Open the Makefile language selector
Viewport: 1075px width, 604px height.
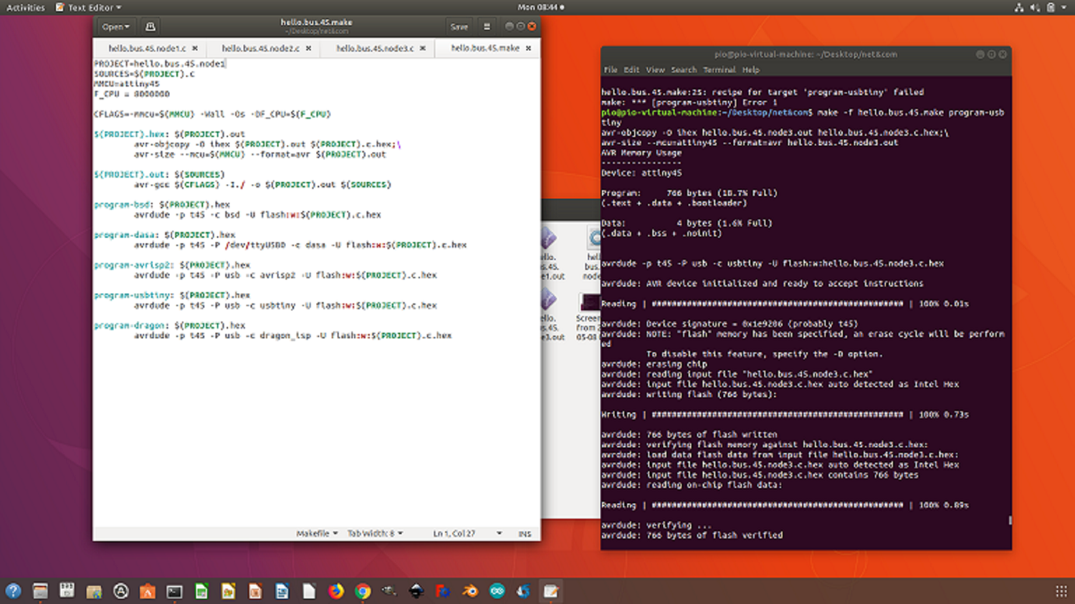[x=317, y=533]
